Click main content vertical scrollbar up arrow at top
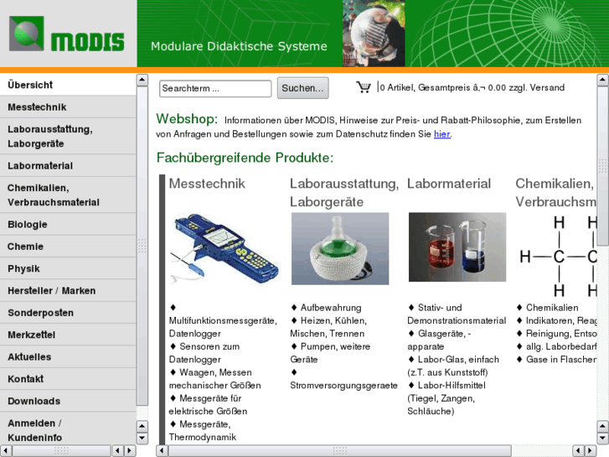 602,80
